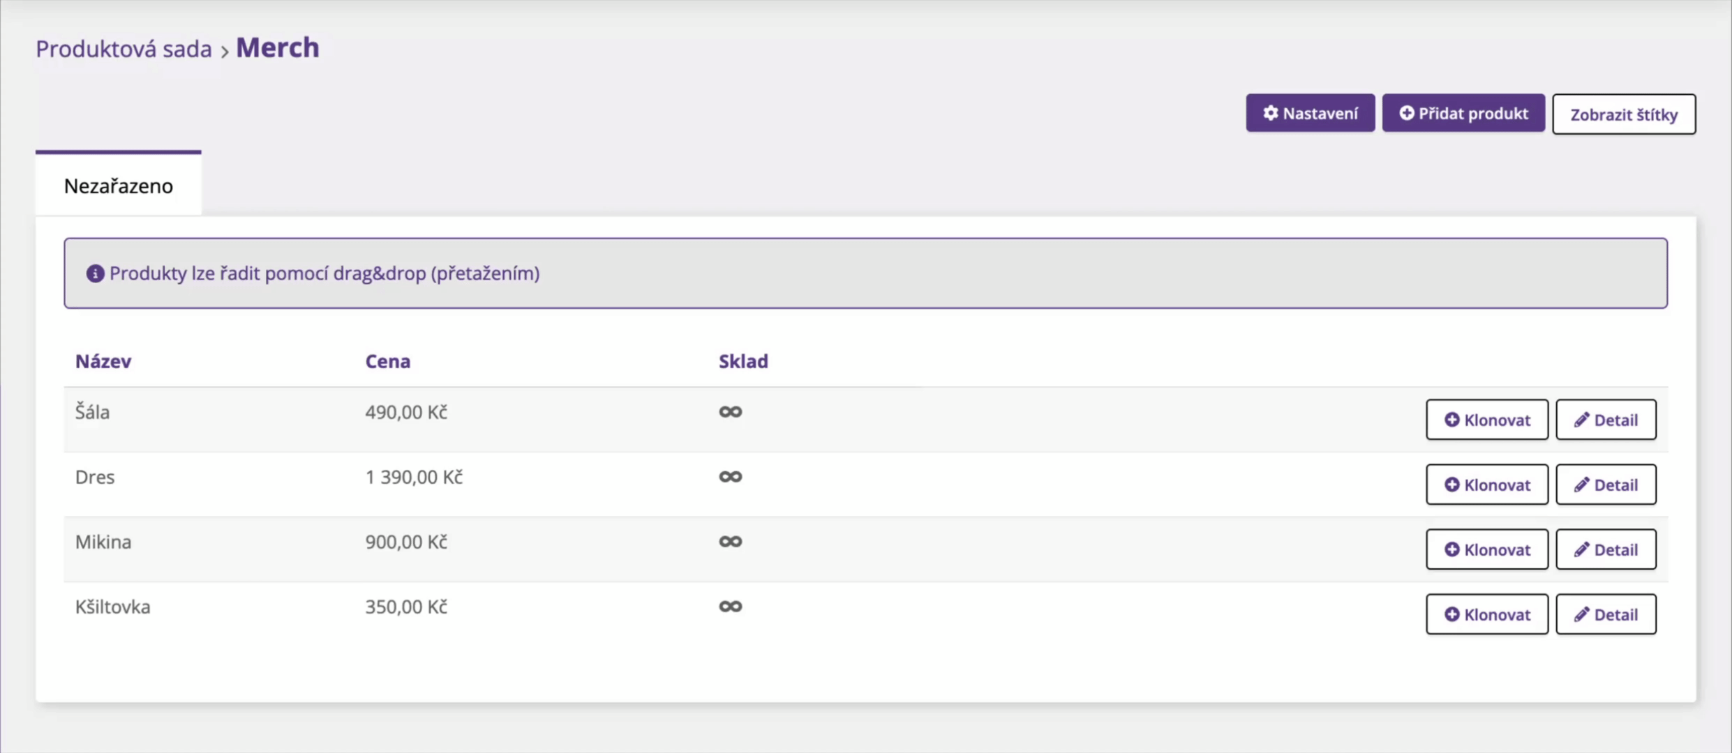Click Přidat produkt plus button
The width and height of the screenshot is (1732, 753).
(1463, 113)
